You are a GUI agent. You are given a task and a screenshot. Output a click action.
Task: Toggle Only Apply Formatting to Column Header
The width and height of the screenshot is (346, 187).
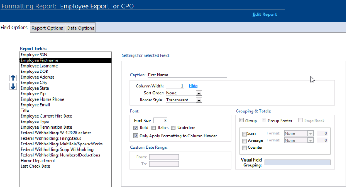pyautogui.click(x=136, y=136)
